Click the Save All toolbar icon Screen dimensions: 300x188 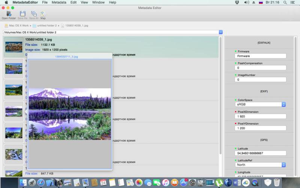point(34,15)
